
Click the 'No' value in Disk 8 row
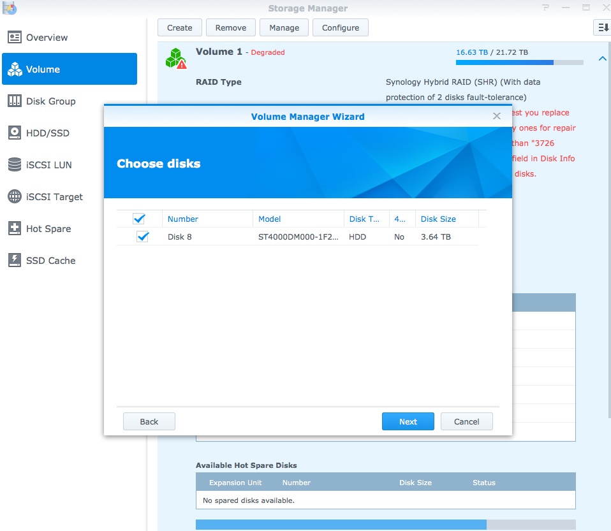pos(399,237)
